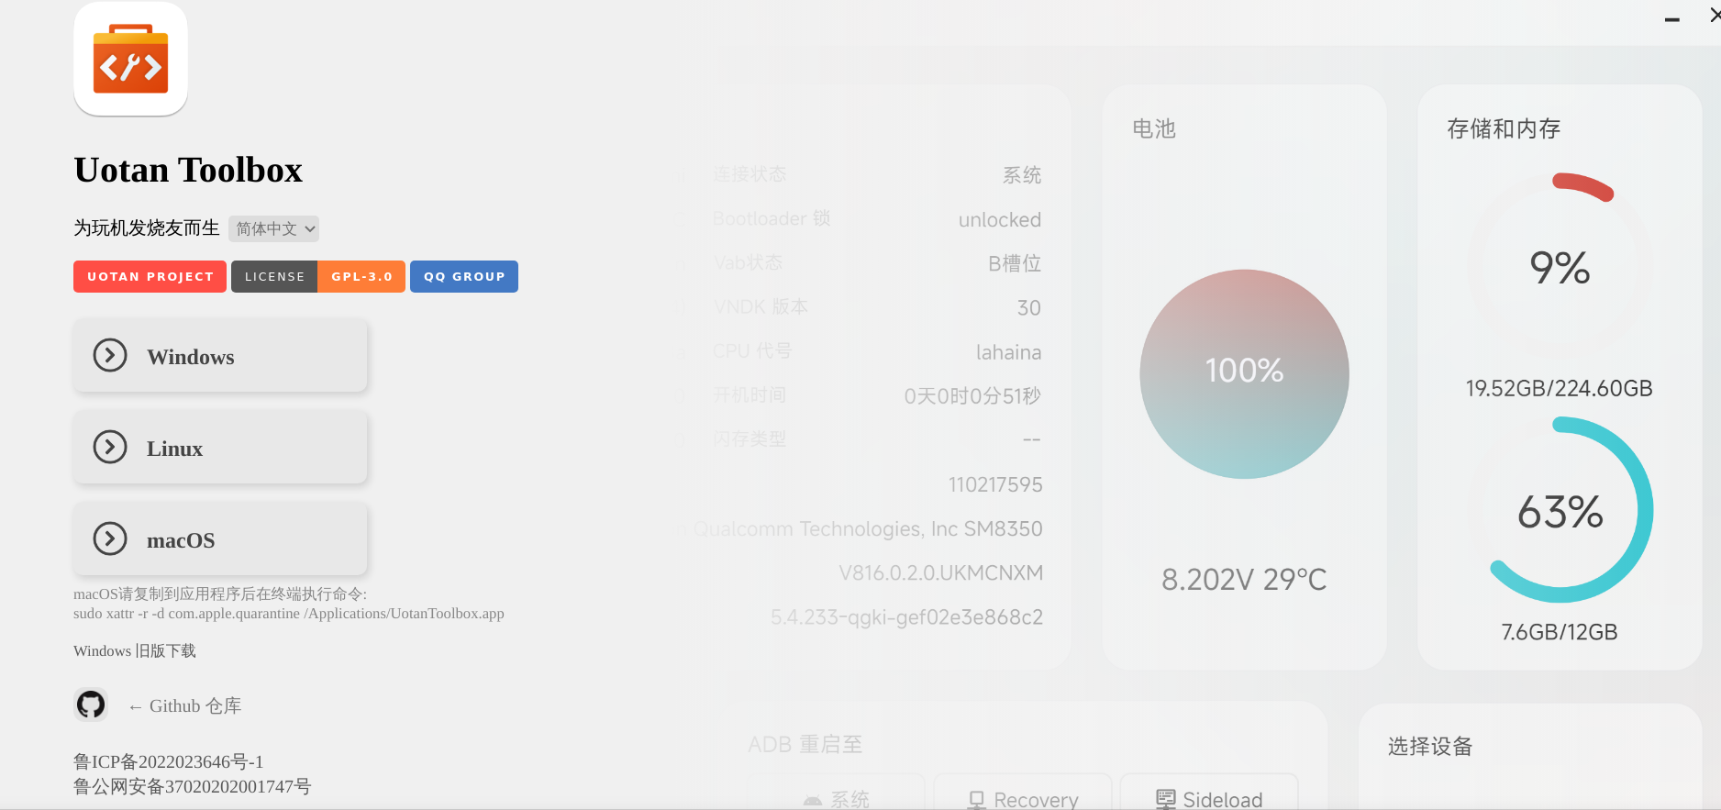Click the 8.202V 29°C battery reading
The width and height of the screenshot is (1721, 810).
pos(1244,579)
